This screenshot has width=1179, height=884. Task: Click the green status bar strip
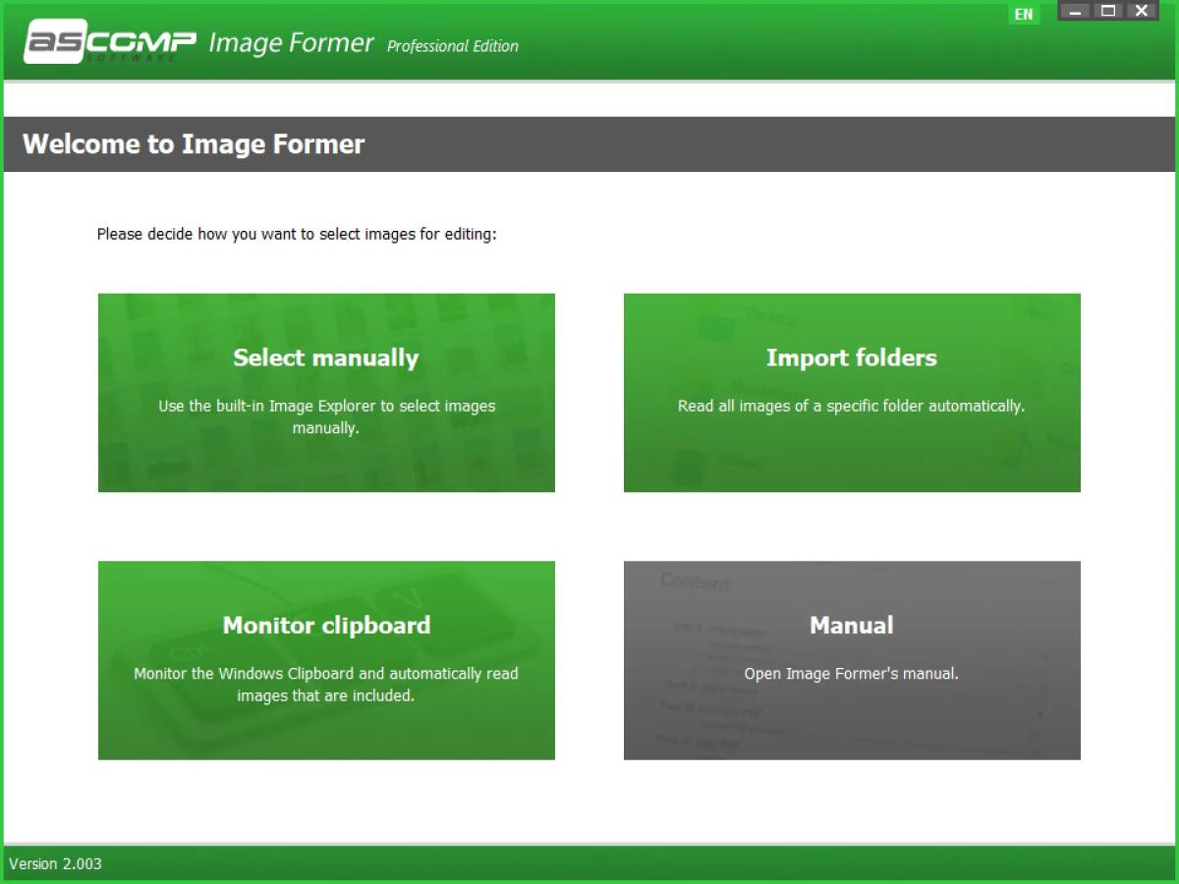pyautogui.click(x=589, y=864)
